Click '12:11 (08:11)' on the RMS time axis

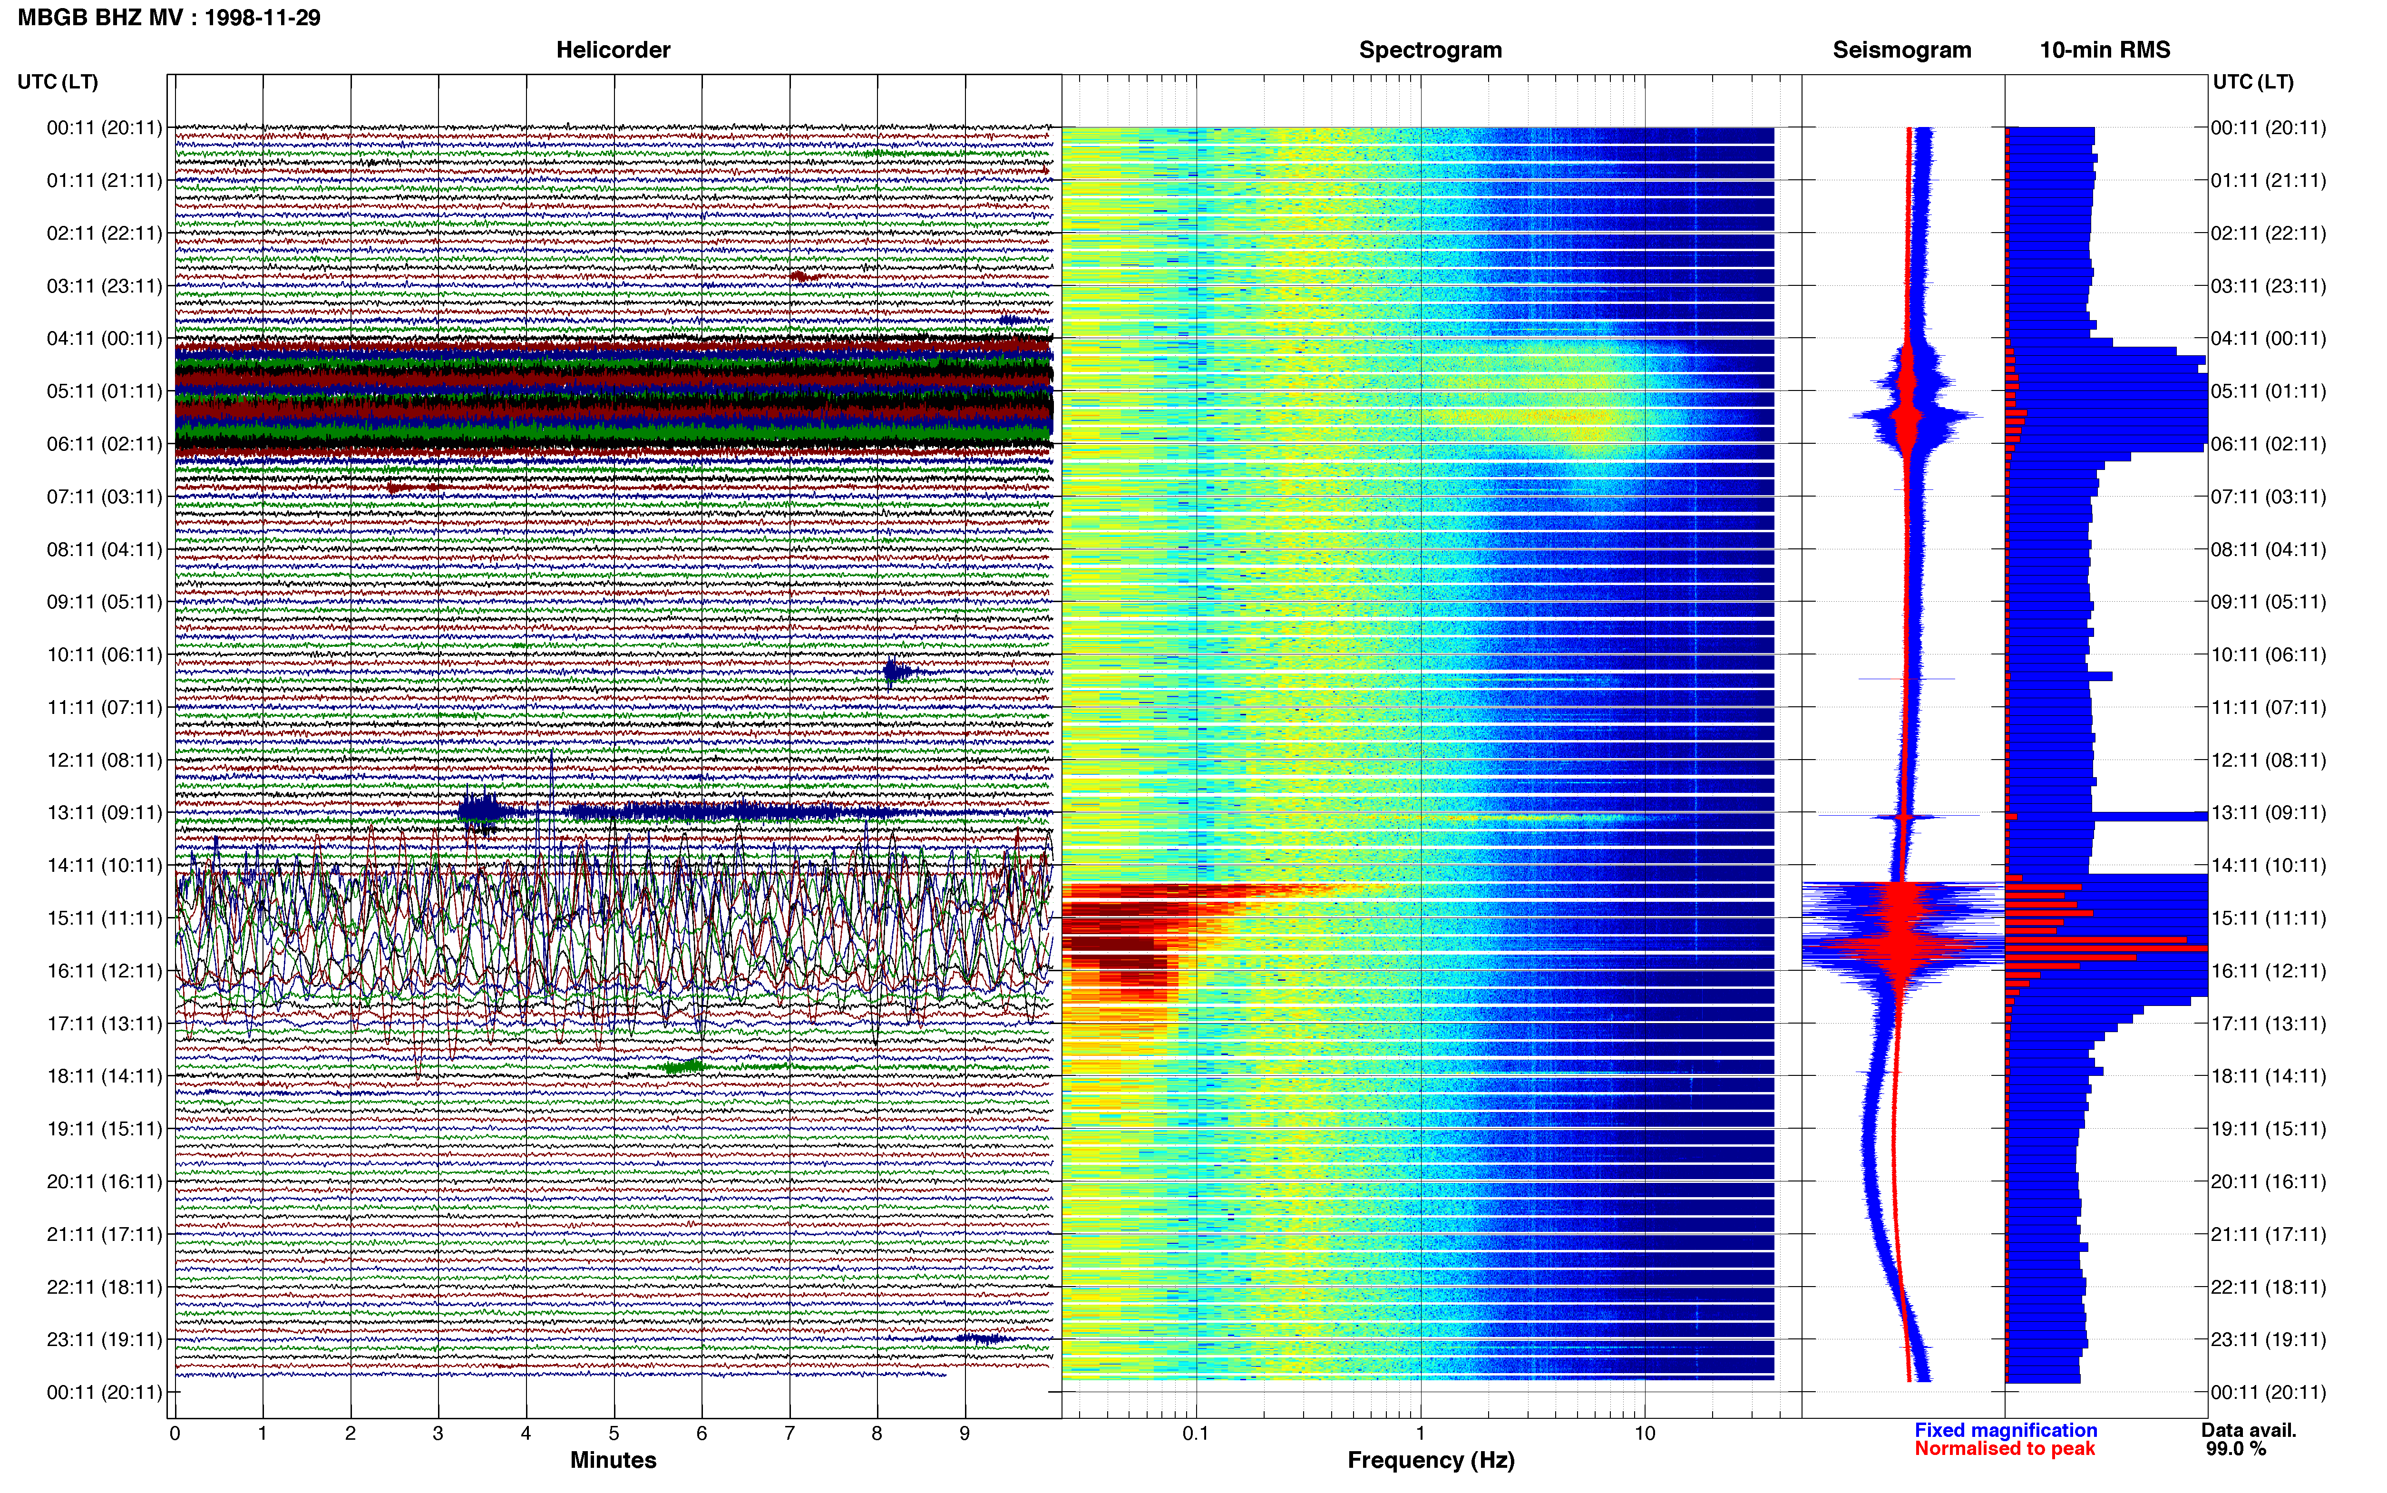point(2269,761)
